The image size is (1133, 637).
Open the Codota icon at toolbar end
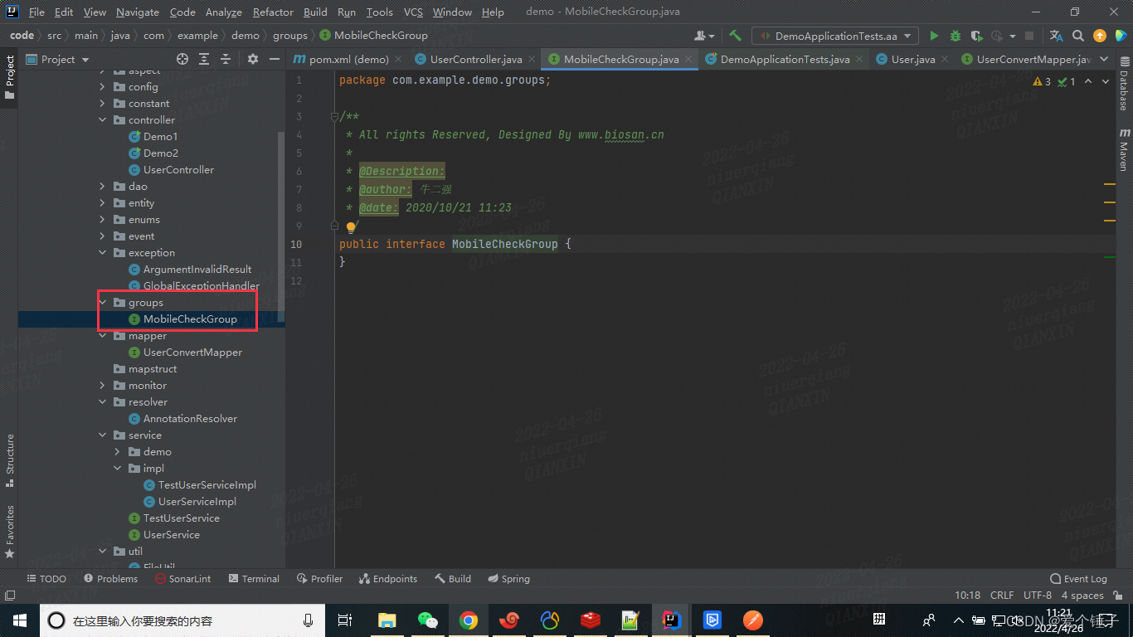(x=1121, y=36)
